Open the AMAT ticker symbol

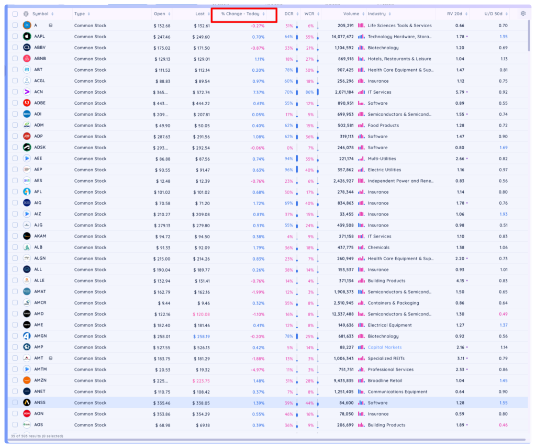tap(40, 292)
